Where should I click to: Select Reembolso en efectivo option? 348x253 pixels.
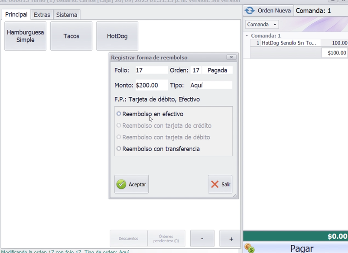tap(119, 114)
